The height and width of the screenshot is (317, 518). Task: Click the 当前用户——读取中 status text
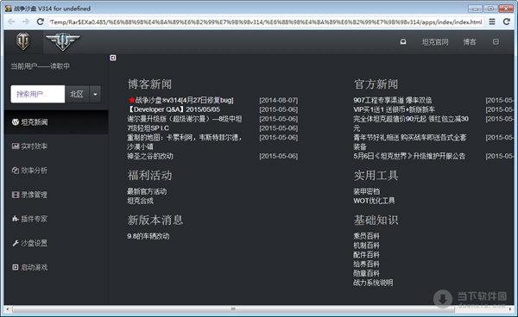click(x=41, y=66)
